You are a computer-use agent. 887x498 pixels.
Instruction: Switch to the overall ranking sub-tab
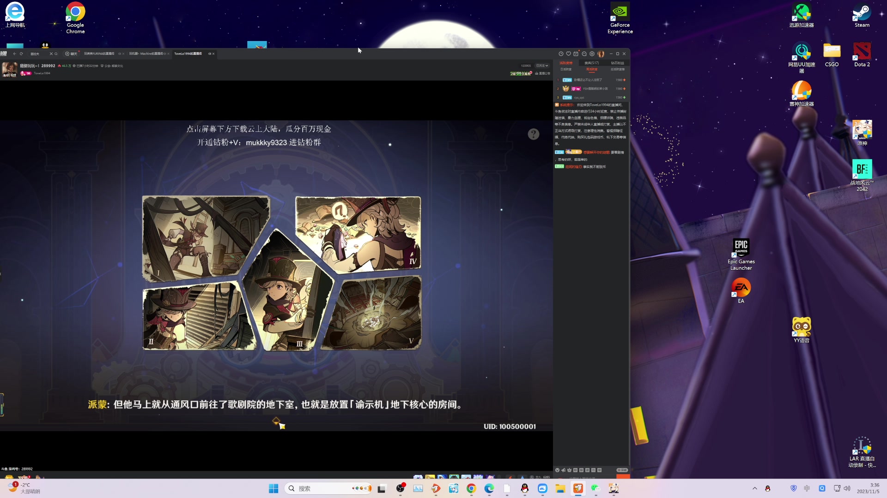(618, 69)
